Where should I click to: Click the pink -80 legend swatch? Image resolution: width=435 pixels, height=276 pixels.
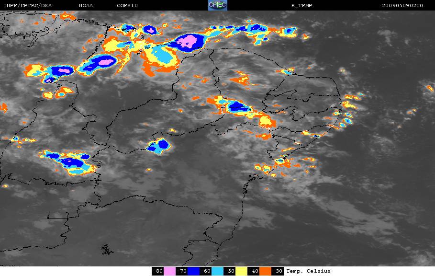(x=169, y=271)
